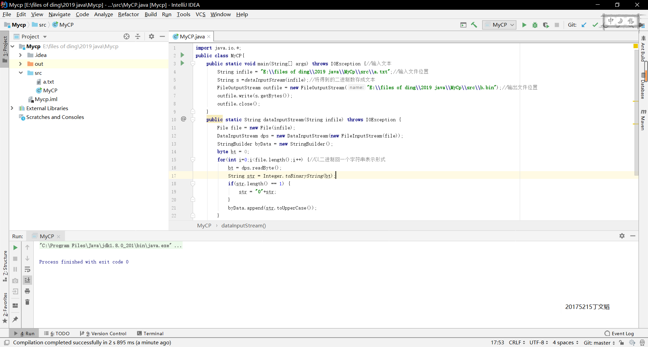Toggle the Favorites side tab
The height and width of the screenshot is (347, 648).
tap(5, 308)
